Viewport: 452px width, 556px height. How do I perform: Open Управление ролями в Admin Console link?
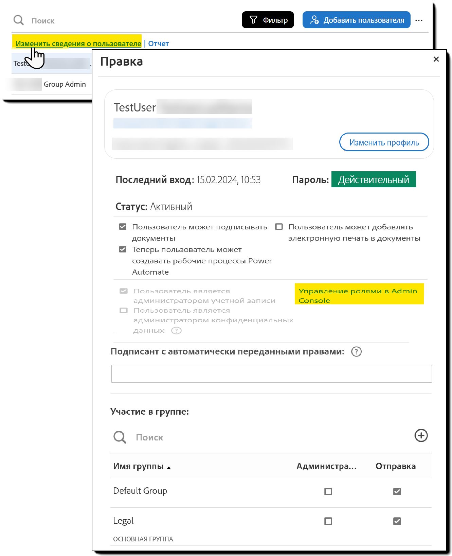click(358, 295)
